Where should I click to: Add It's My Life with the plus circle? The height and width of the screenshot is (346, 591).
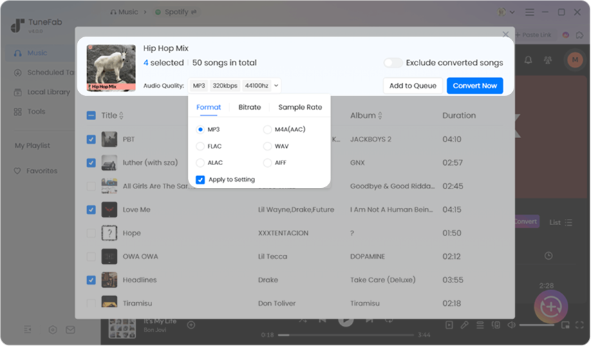[x=191, y=325]
